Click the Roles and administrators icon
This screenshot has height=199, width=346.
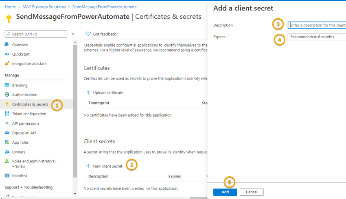point(7,161)
